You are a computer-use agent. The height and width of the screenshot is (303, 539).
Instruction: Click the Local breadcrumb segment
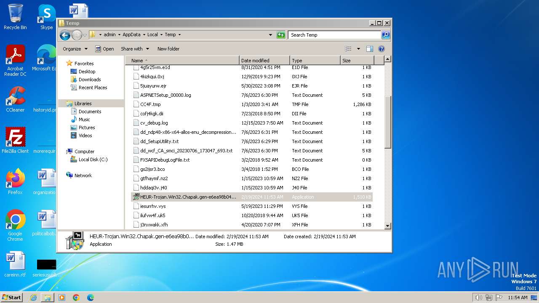(152, 35)
